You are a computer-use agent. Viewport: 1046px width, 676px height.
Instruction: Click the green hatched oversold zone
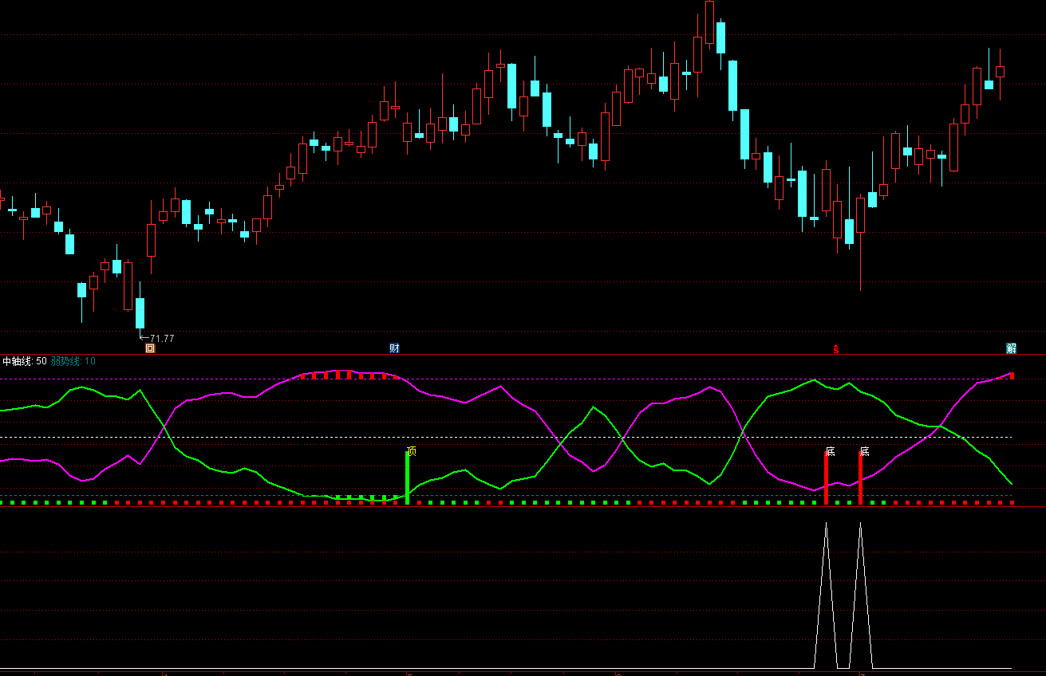pos(367,498)
